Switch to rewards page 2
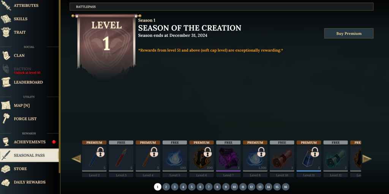Screen dimensions: 389x194 click(x=166, y=187)
